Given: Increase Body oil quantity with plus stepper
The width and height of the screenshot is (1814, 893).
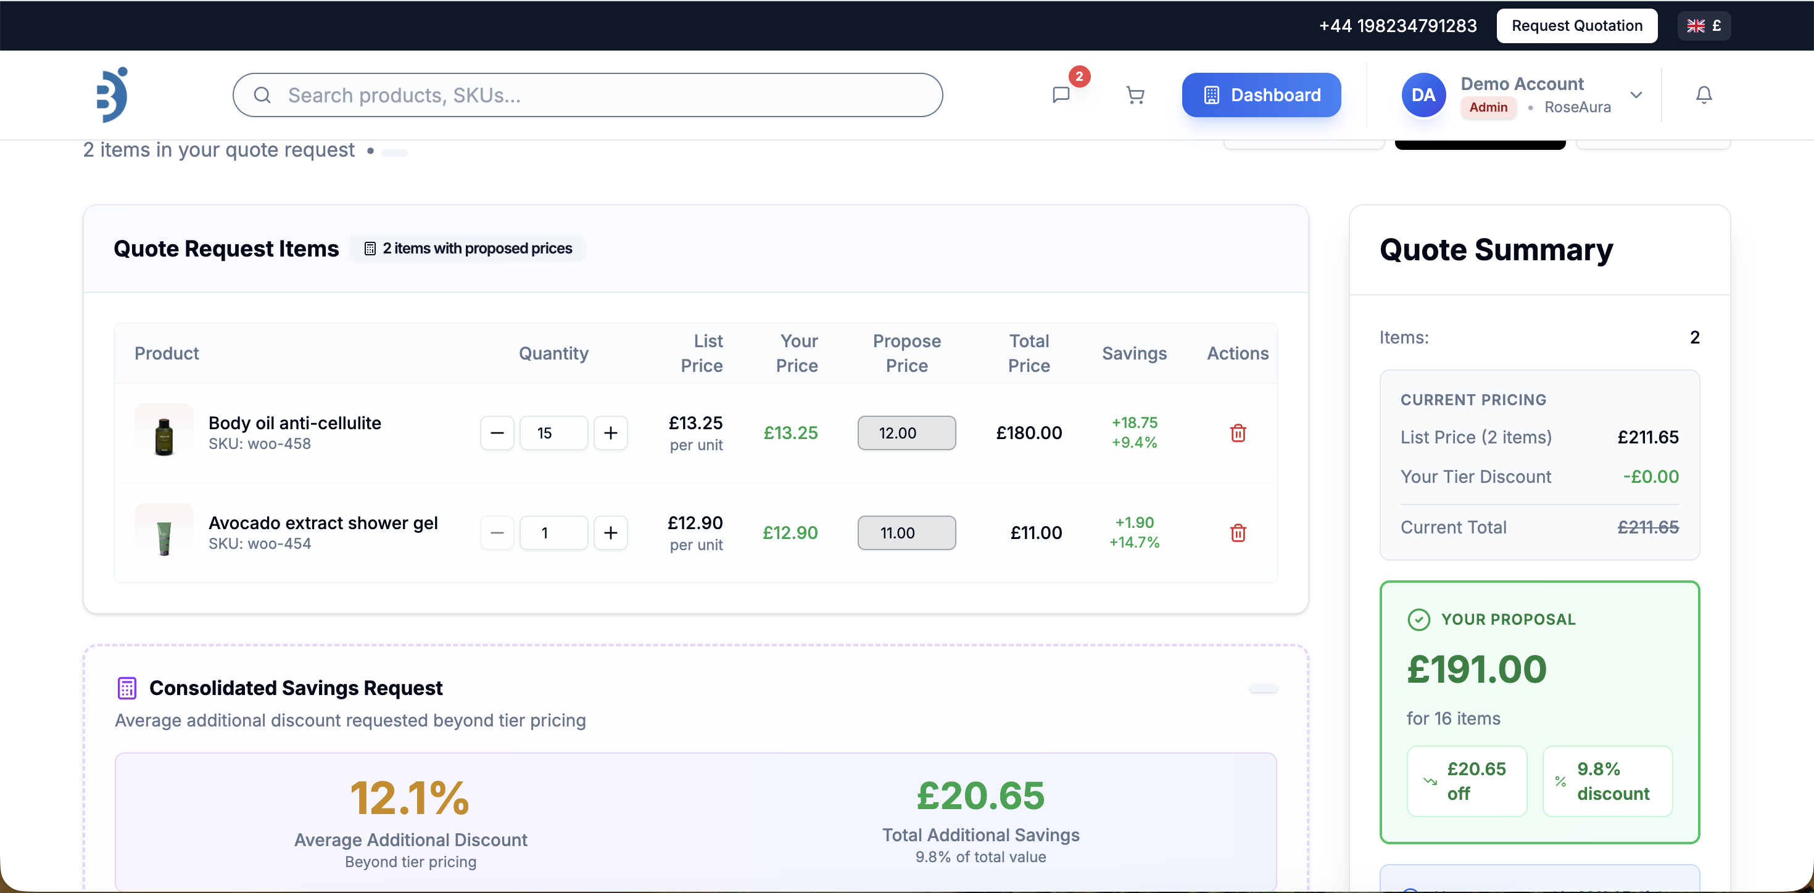Looking at the screenshot, I should [611, 433].
